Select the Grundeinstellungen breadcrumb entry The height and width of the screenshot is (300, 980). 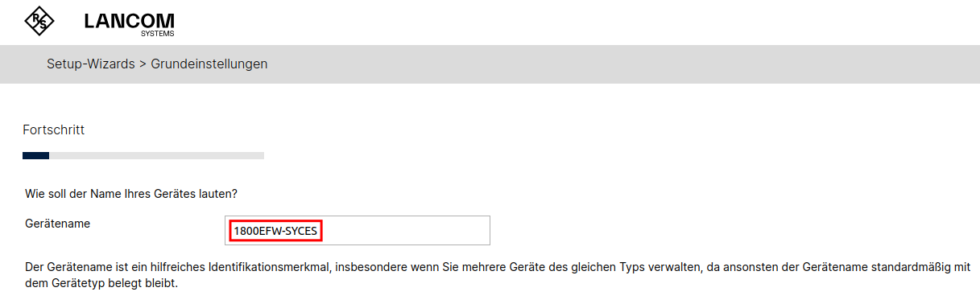209,64
